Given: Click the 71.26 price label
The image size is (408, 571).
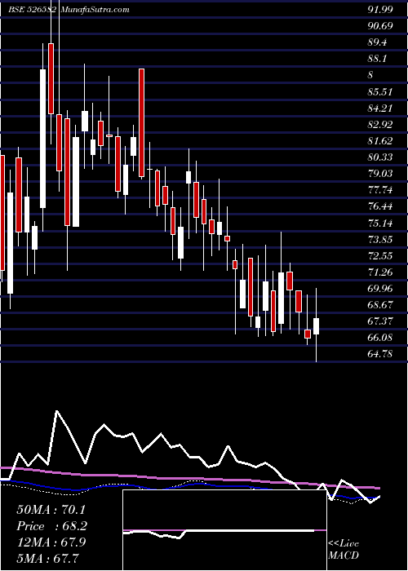Looking at the screenshot, I should (x=380, y=272).
